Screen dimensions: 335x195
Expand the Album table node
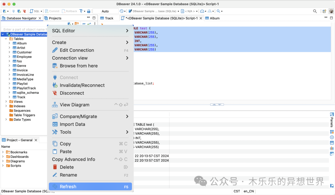(x=9, y=43)
